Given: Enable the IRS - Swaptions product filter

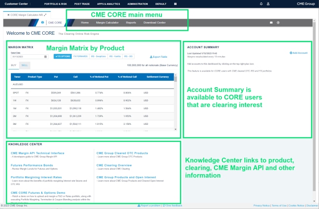Looking at the screenshot, I should pos(99,56).
